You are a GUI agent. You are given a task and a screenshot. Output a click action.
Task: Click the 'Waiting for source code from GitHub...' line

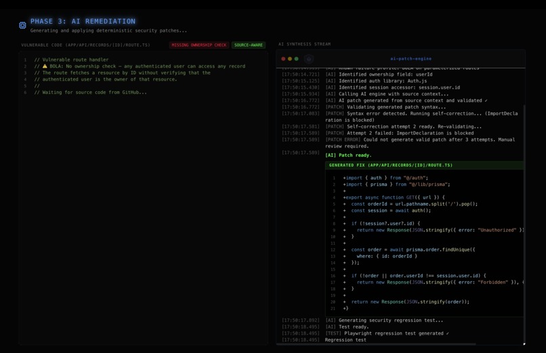pos(91,93)
